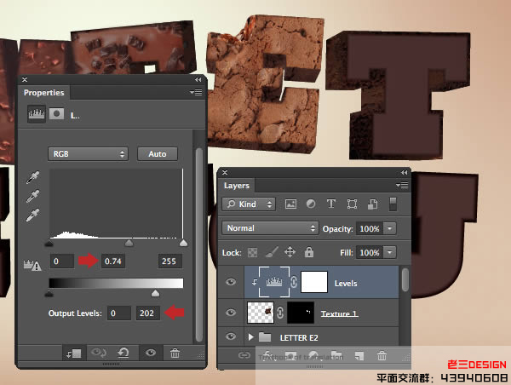
Task: Click the midtone gamma slider handle
Action: click(129, 244)
